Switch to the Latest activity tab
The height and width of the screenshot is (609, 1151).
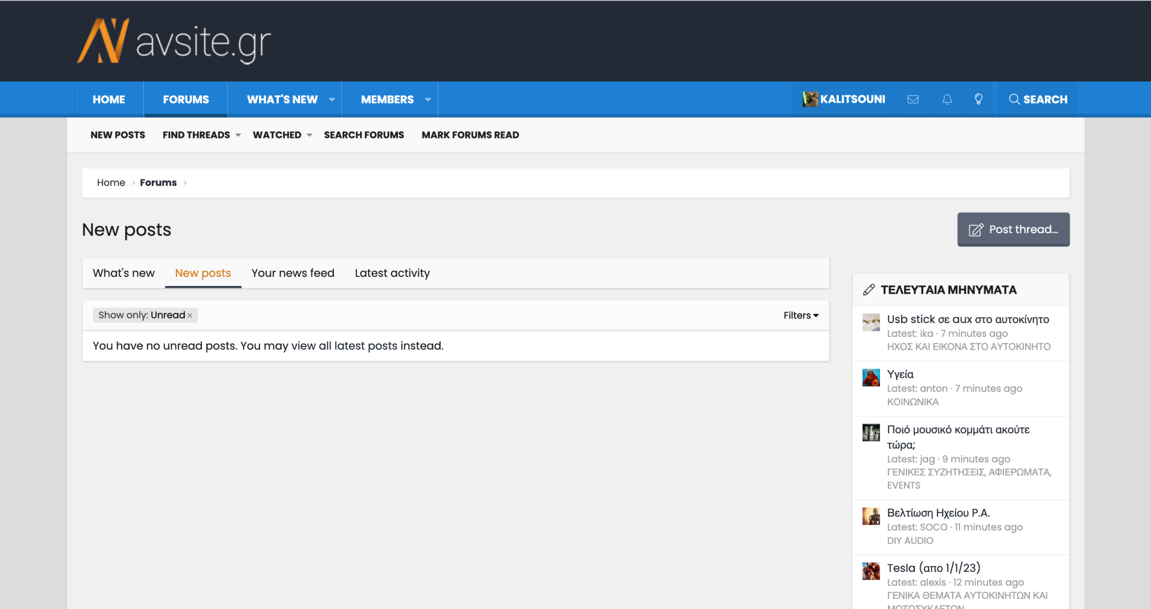point(392,273)
